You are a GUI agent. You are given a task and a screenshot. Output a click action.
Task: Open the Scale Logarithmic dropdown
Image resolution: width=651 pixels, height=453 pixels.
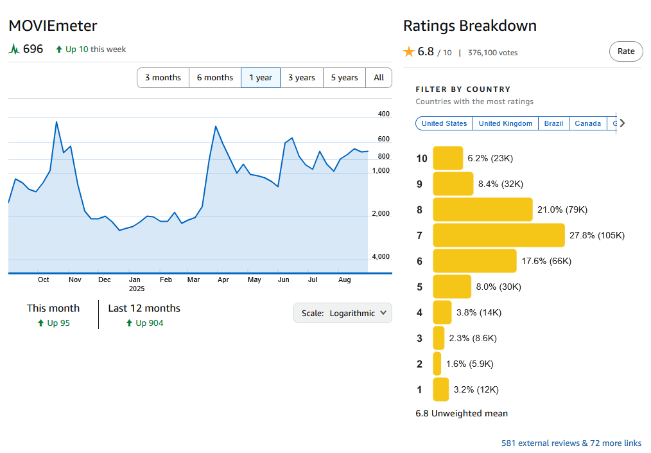343,313
